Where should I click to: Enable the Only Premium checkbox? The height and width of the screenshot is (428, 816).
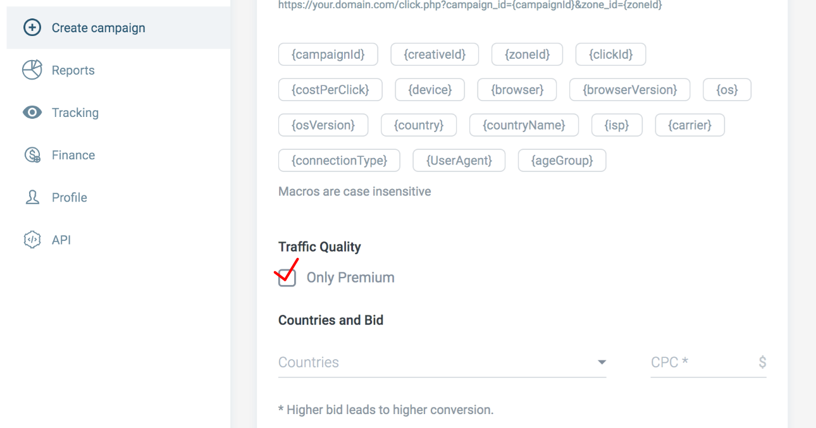click(x=287, y=278)
